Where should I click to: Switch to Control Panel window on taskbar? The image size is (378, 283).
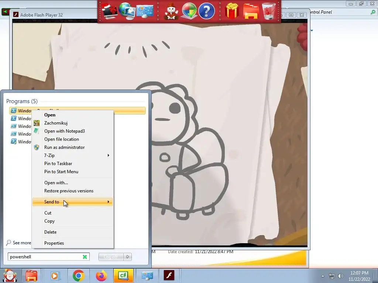click(147, 276)
